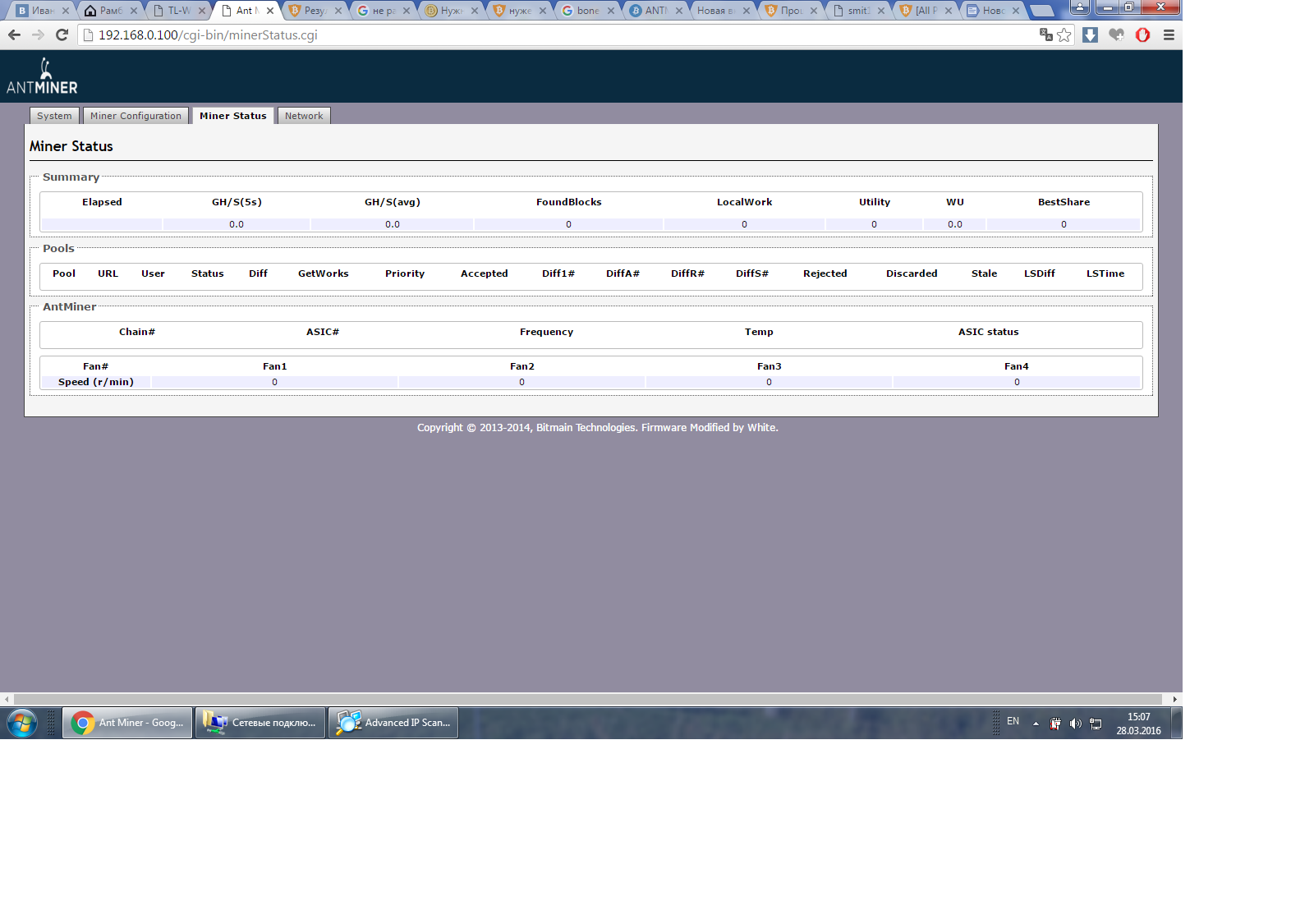The image size is (1291, 910).
Task: Open the Chrome hamburger menu
Action: pyautogui.click(x=1169, y=34)
